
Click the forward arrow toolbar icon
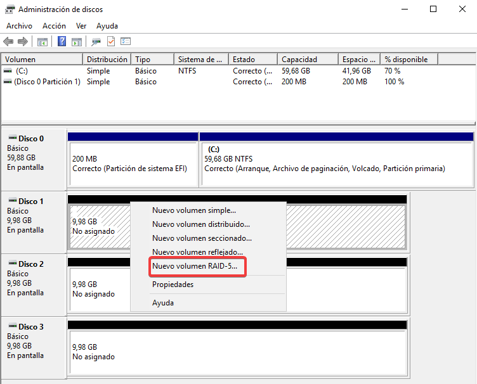coord(23,42)
